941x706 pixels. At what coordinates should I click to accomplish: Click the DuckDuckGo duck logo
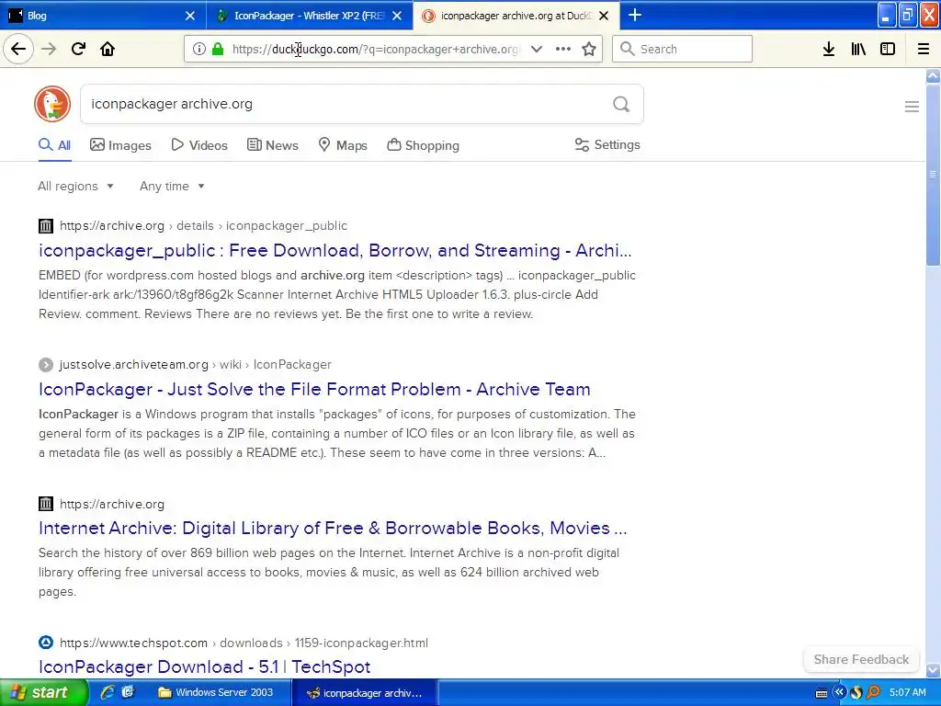click(52, 104)
